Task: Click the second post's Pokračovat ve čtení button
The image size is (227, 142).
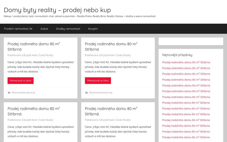Action: [98, 80]
